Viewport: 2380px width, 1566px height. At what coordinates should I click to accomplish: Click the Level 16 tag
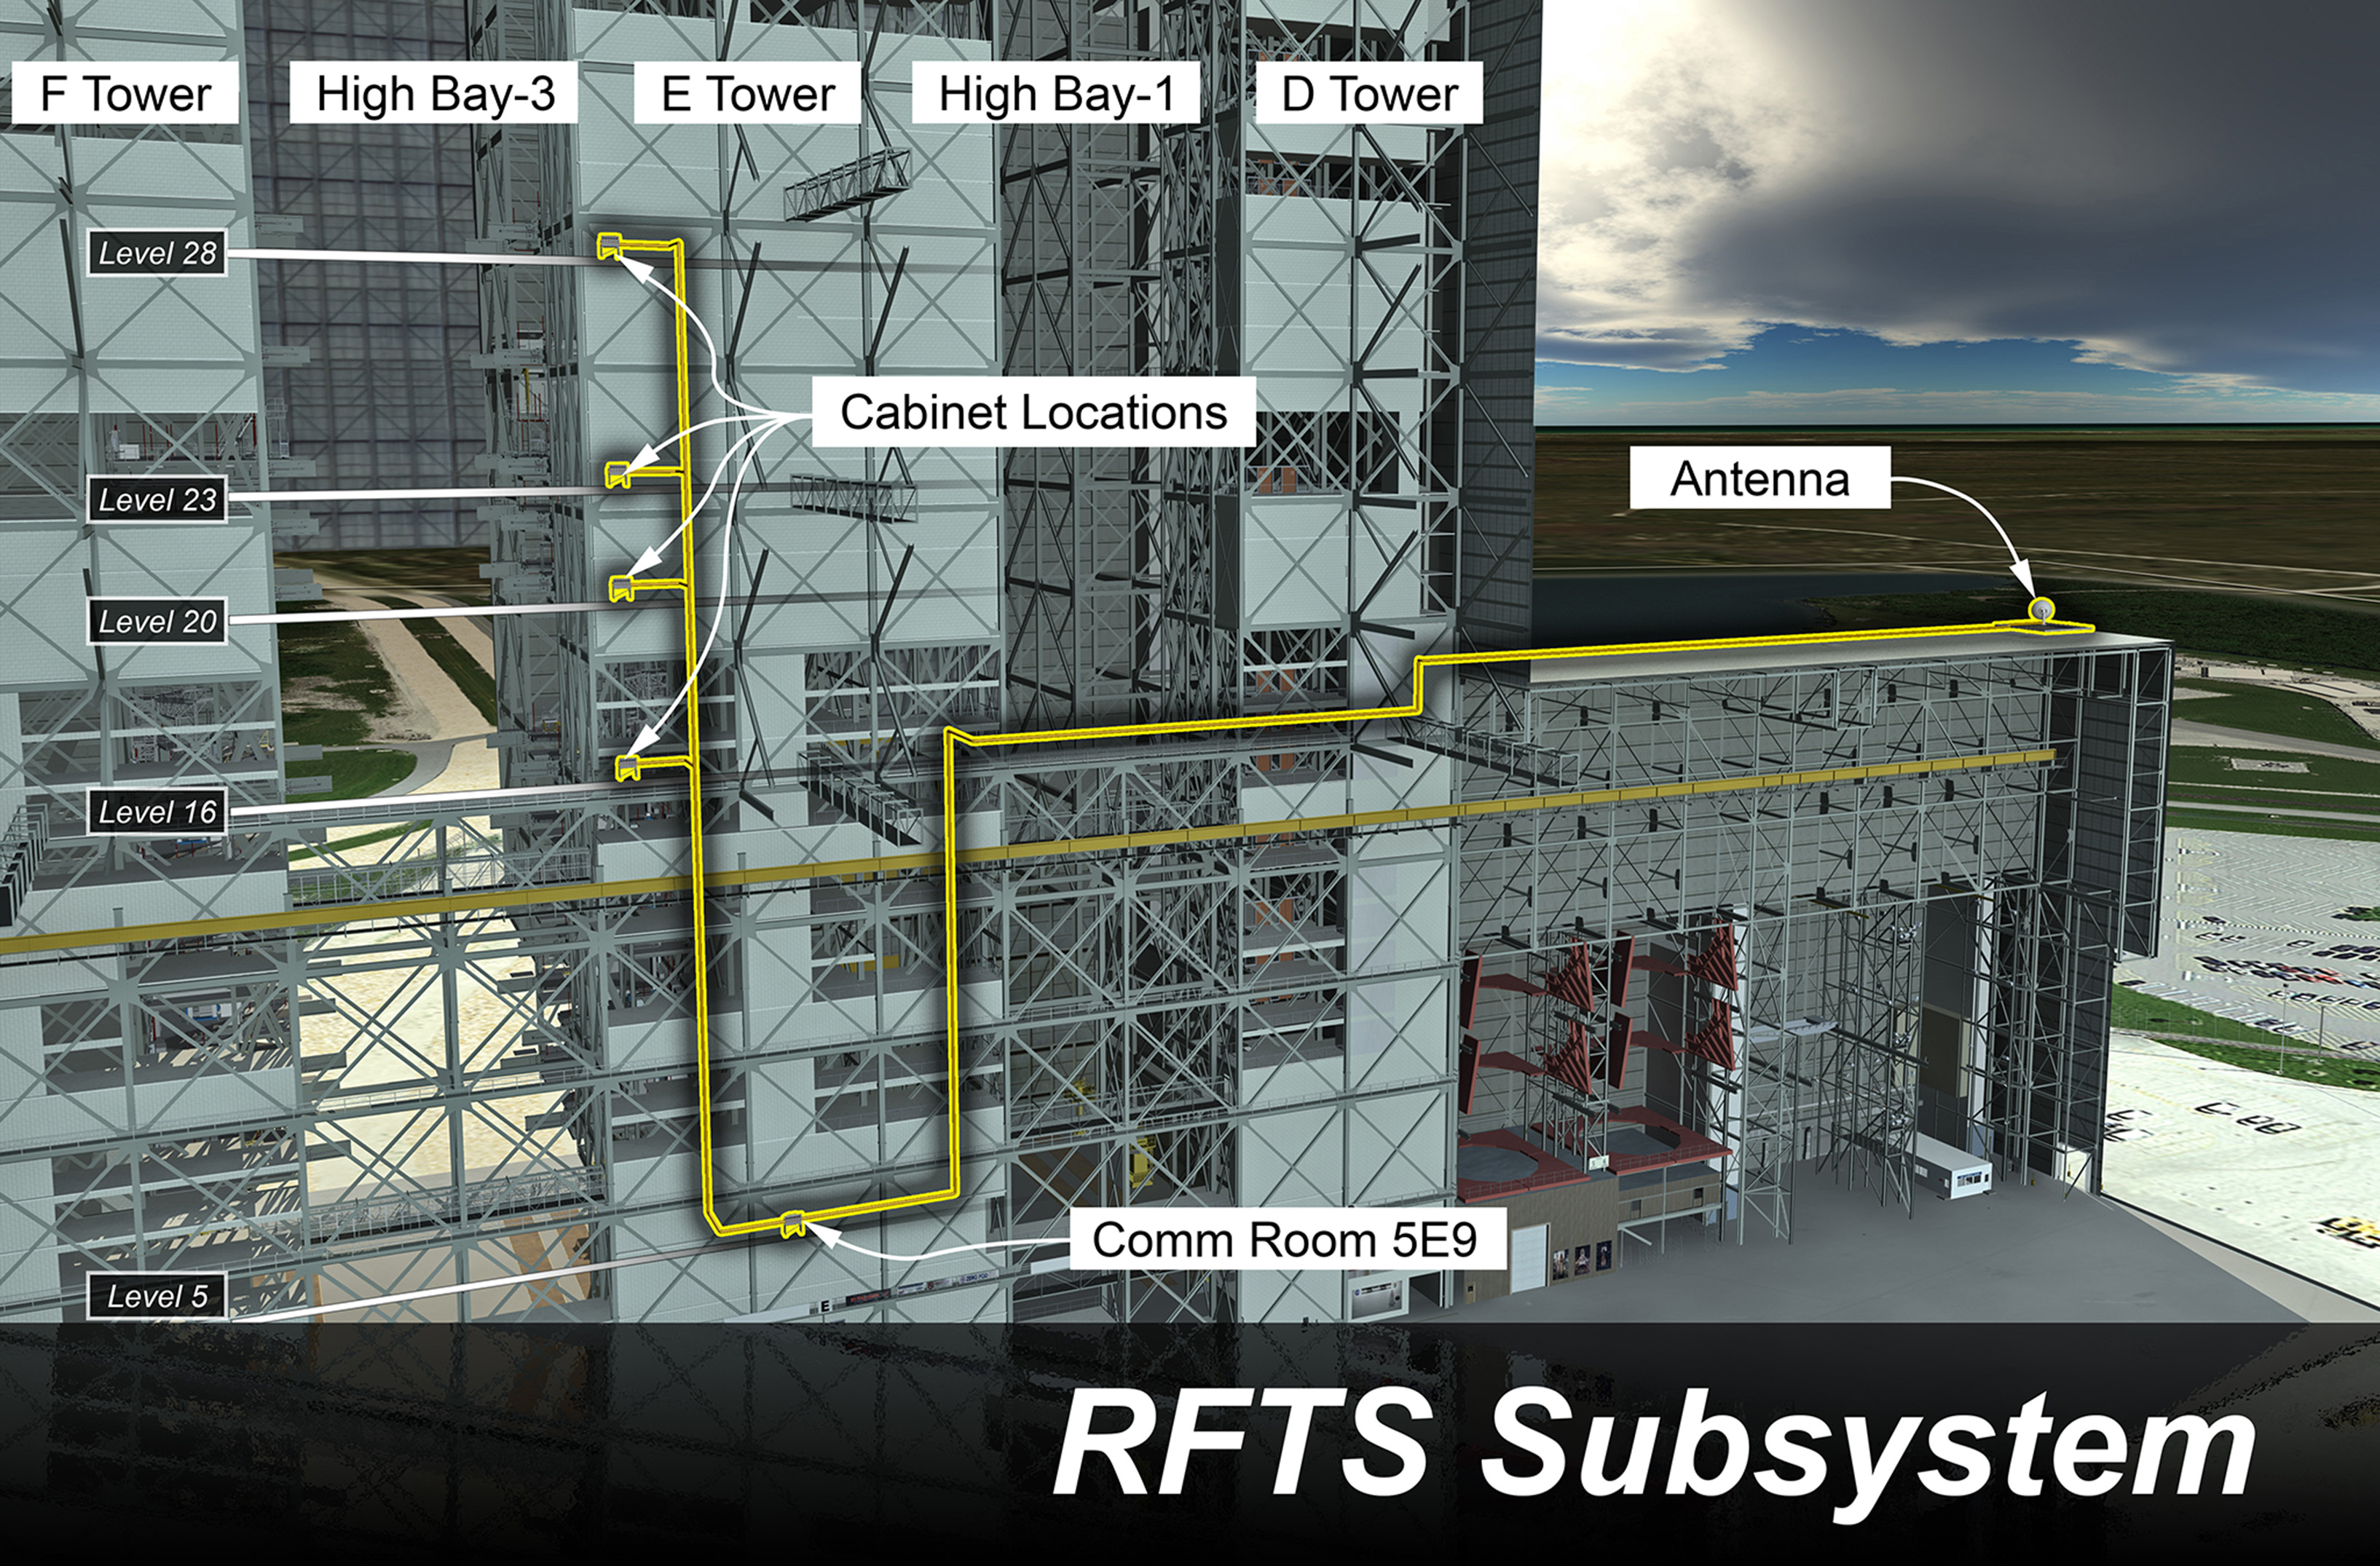point(157,812)
